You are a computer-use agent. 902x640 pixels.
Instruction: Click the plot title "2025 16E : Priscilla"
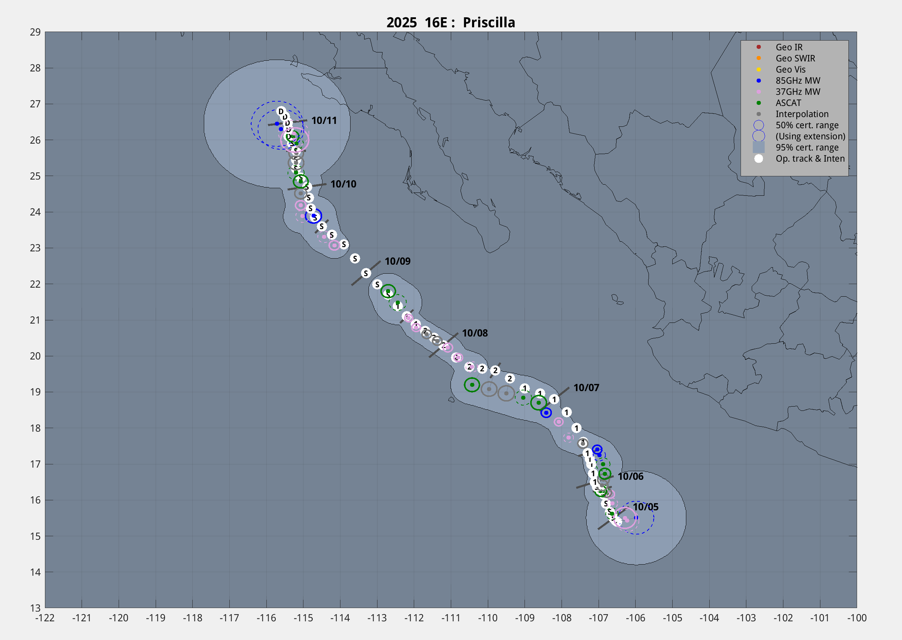(x=450, y=23)
